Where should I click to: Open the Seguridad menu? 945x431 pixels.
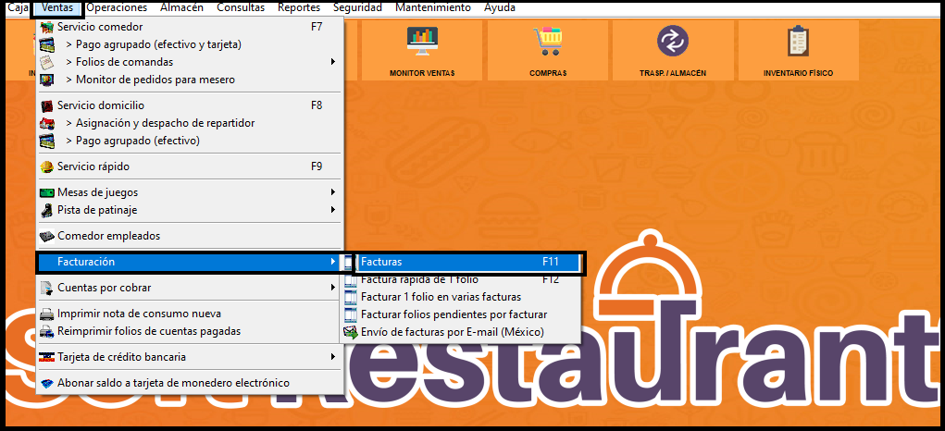tap(357, 7)
